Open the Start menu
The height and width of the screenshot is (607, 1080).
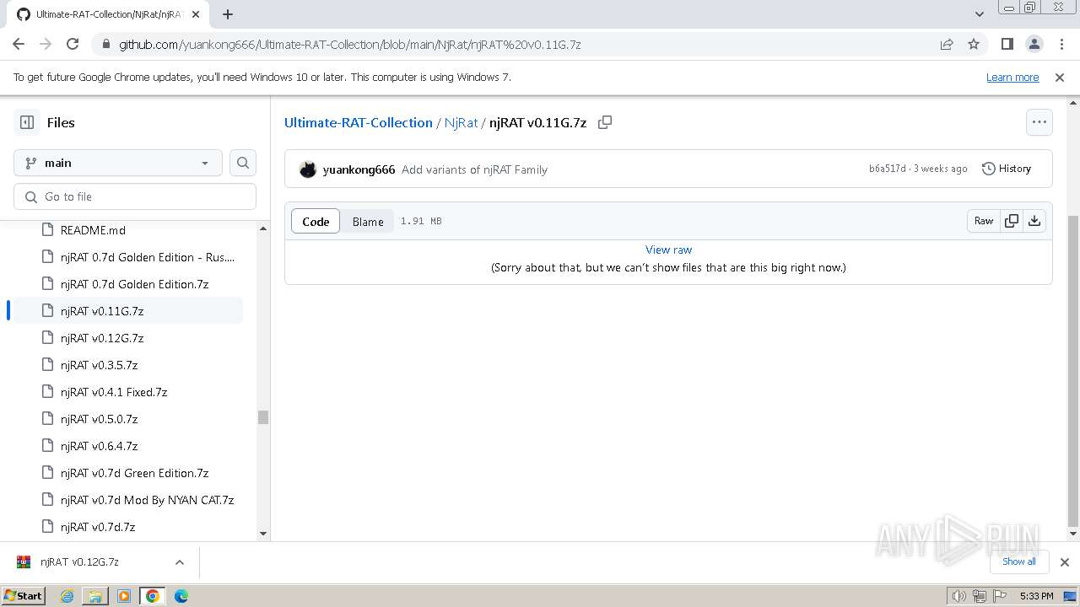coord(23,596)
